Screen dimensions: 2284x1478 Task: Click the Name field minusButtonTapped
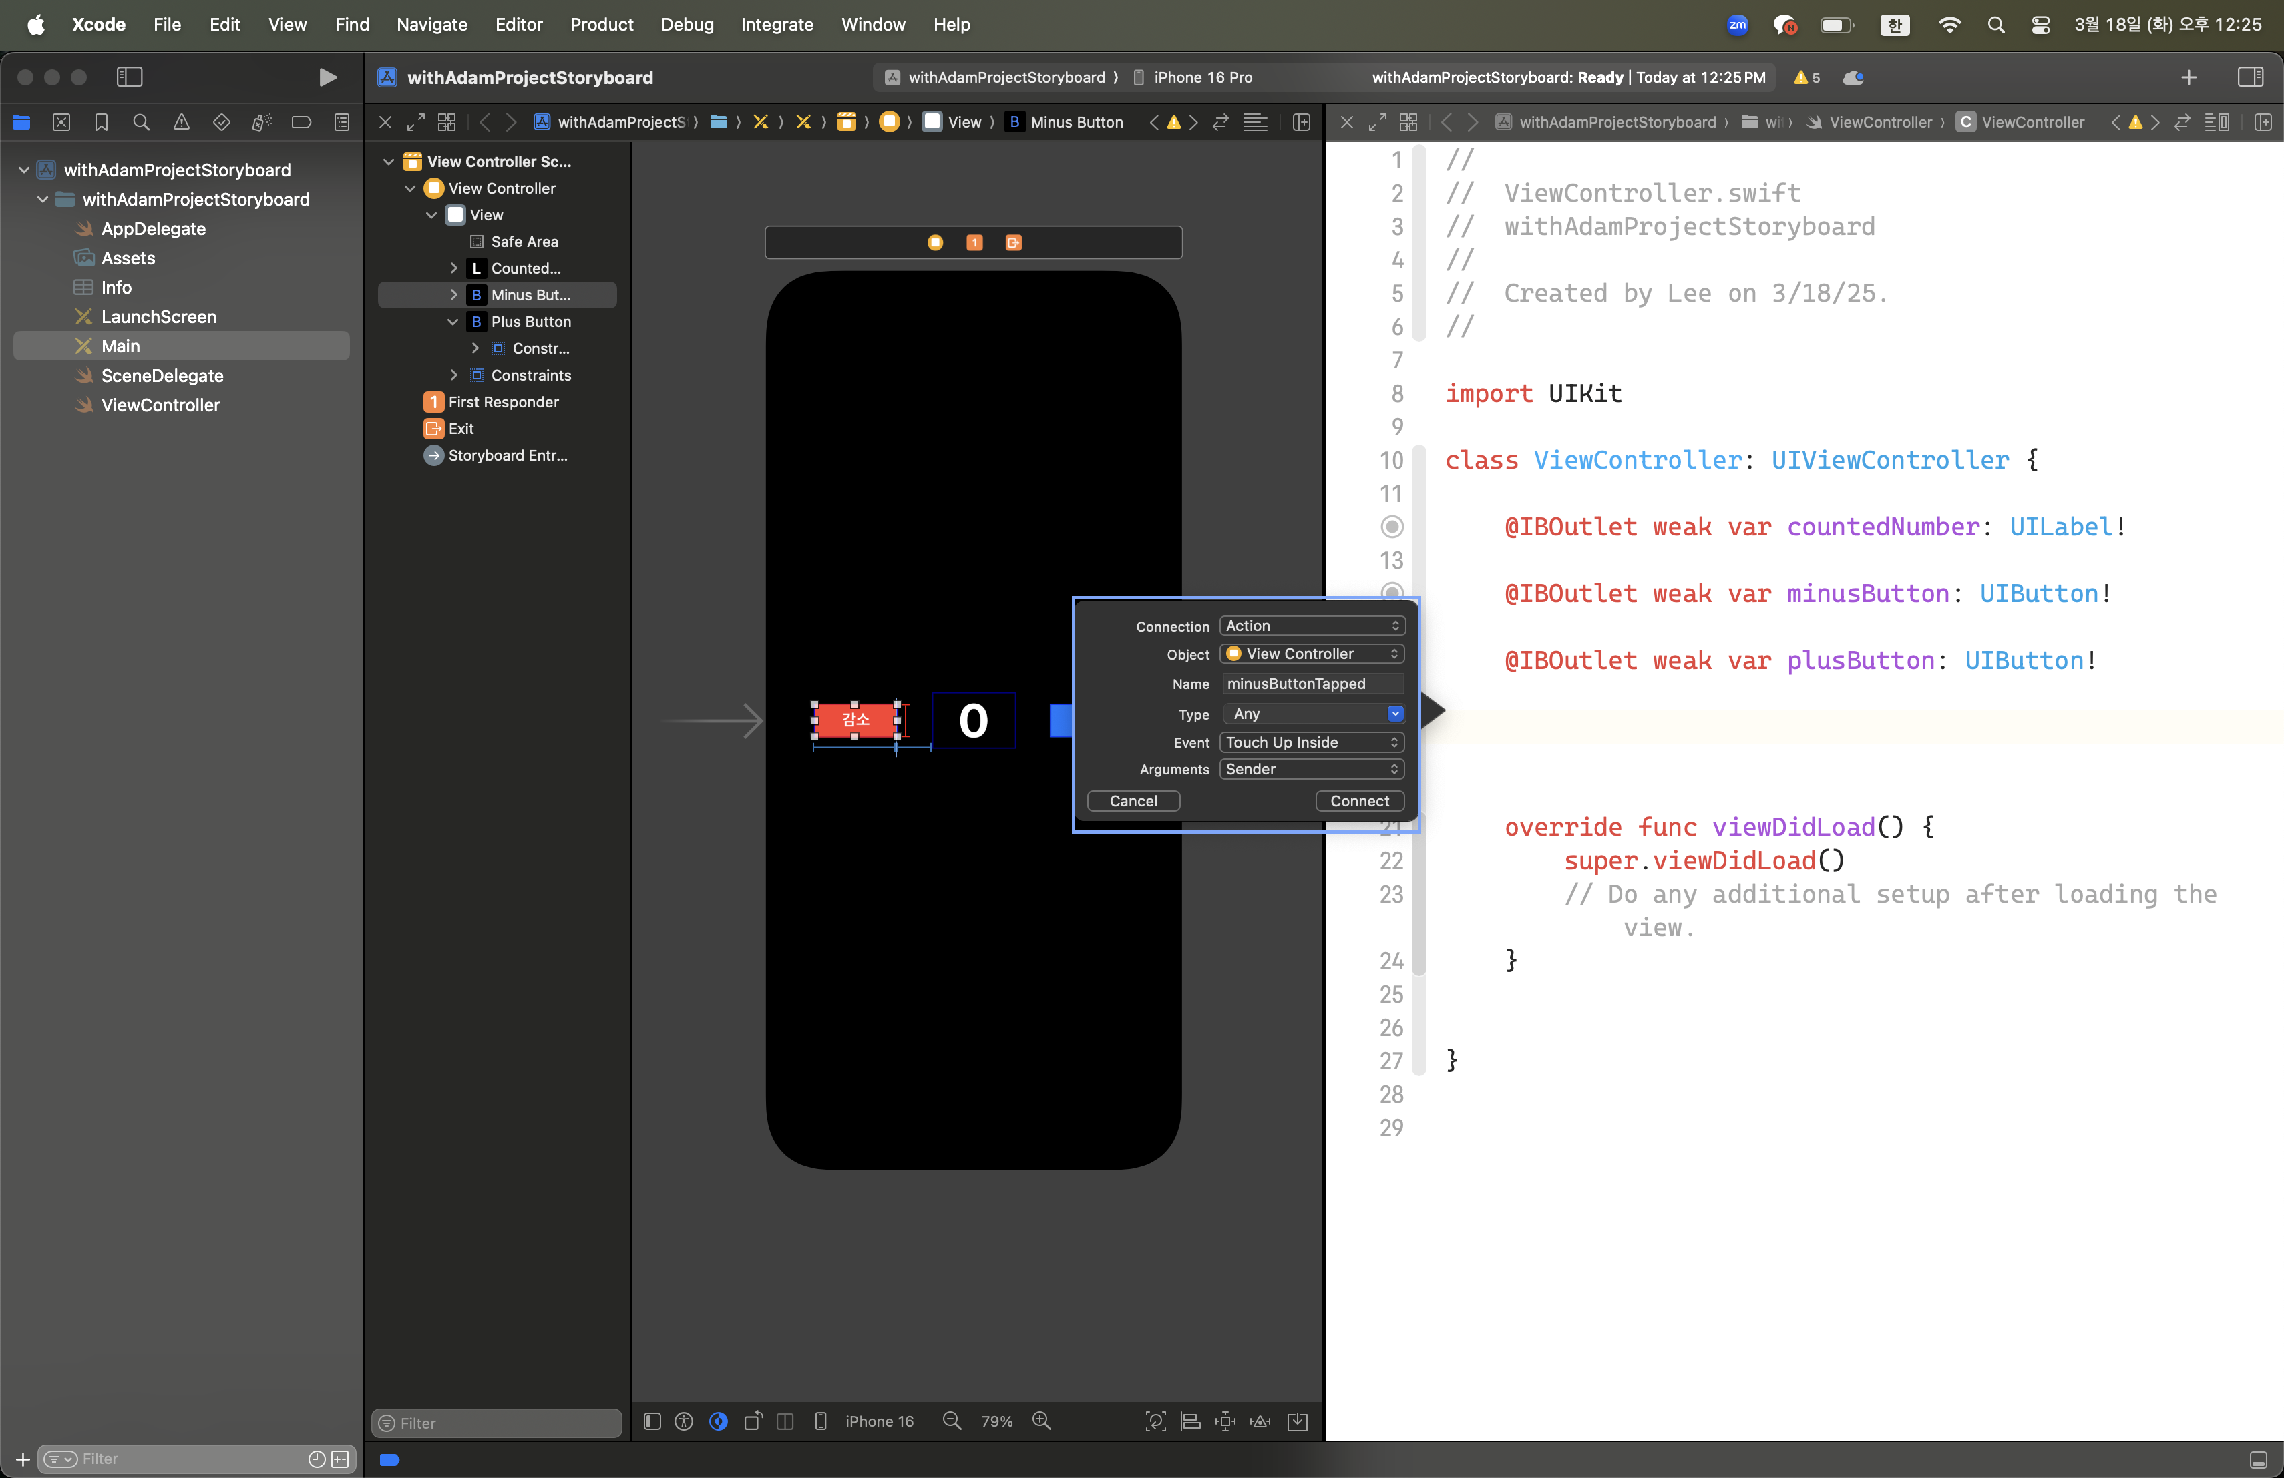click(1313, 684)
